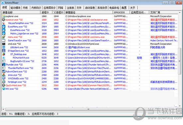Click the KKV.exe icon
Screen dimensions: 183x125
pyautogui.click(x=4, y=89)
